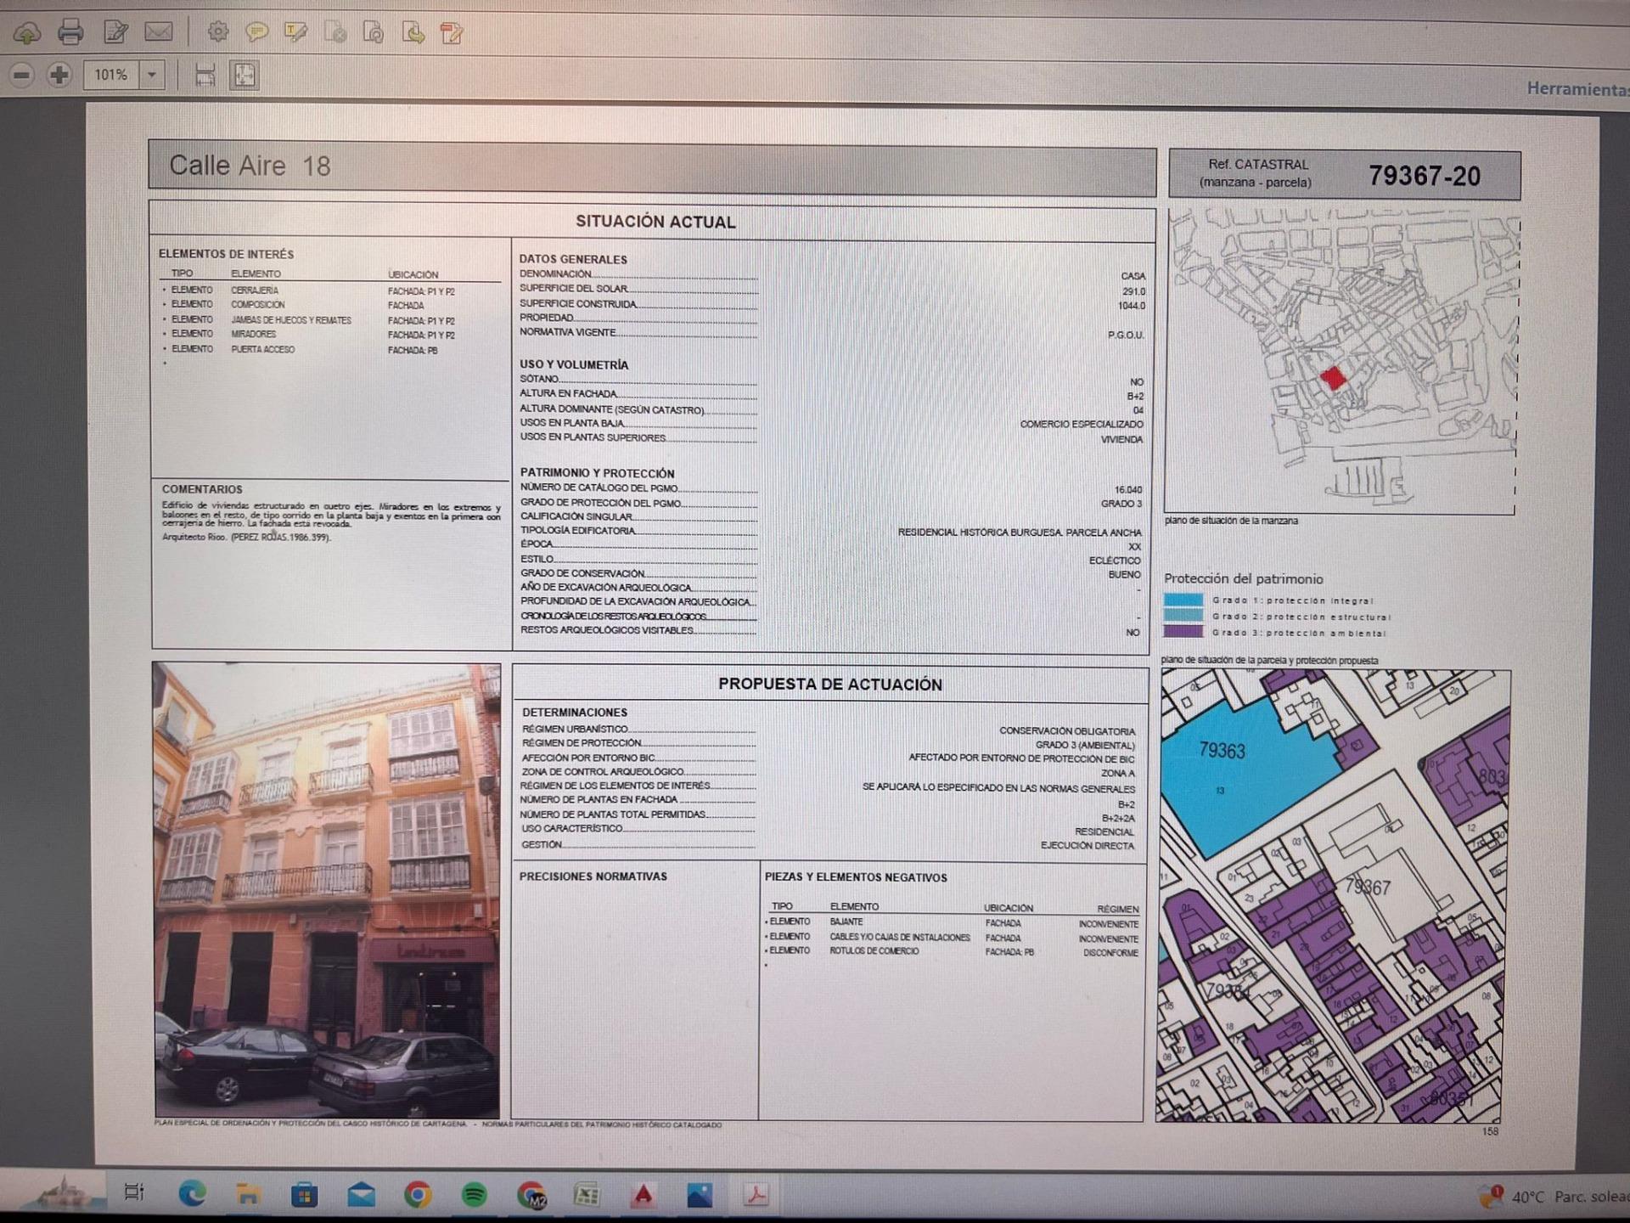
Task: Open the settings gear icon
Action: coord(218,32)
